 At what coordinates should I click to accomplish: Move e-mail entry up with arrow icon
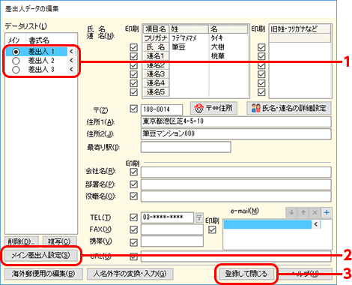(x=303, y=213)
